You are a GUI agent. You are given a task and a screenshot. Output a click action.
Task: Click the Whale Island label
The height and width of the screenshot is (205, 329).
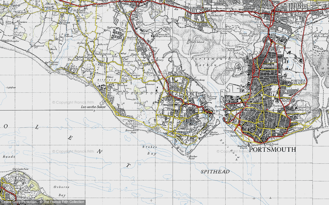tap(229, 69)
